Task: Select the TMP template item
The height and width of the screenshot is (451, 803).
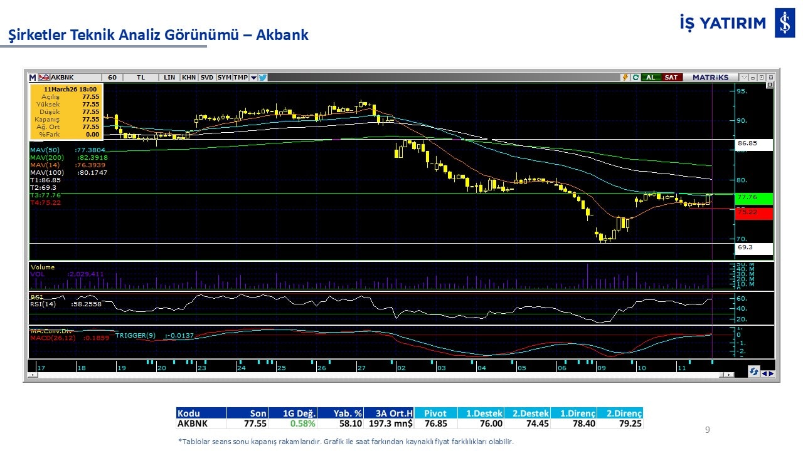Action: (241, 77)
